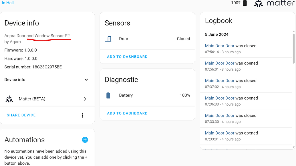Open the Matter (BETA) settings row icon
296x166 pixels.
click(9, 99)
